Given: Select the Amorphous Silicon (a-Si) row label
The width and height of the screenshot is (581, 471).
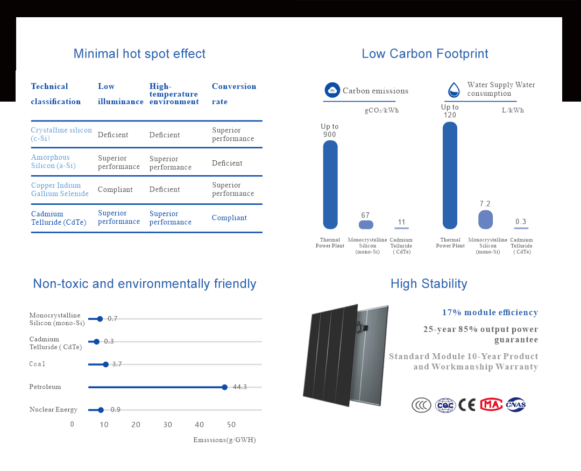Looking at the screenshot, I should tap(53, 162).
